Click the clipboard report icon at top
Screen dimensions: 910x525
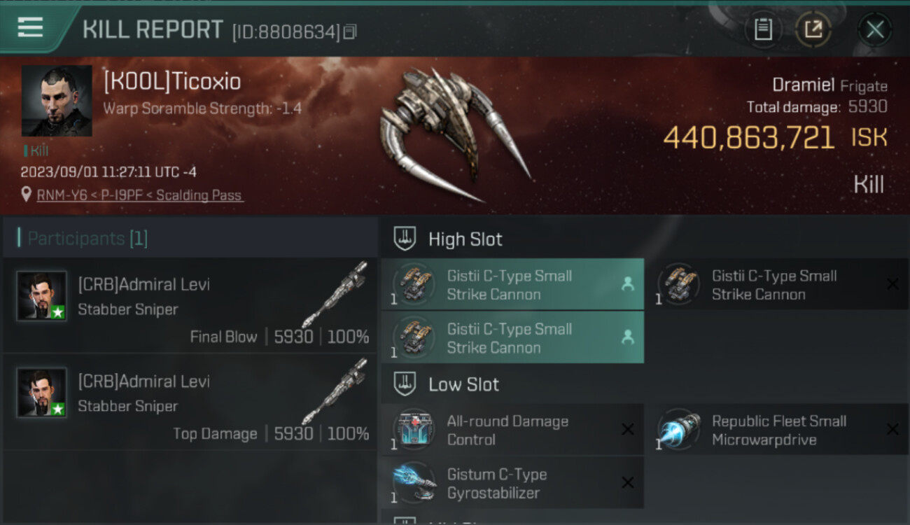coord(763,29)
